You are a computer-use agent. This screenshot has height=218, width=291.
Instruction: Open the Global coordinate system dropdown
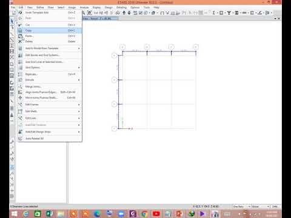(x=261, y=206)
